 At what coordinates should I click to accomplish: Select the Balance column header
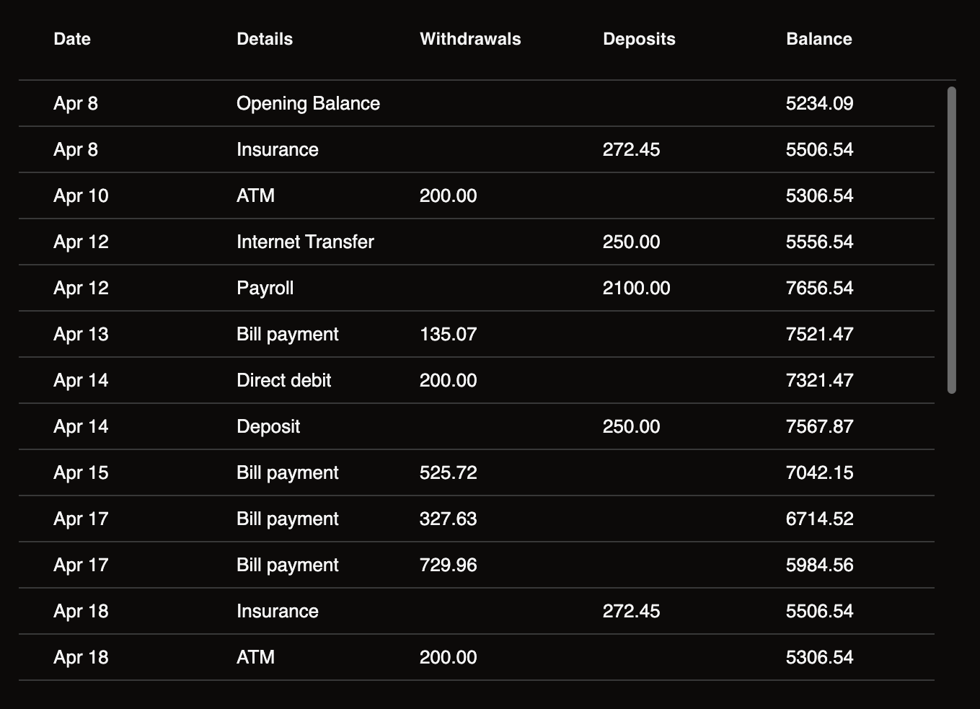click(818, 39)
